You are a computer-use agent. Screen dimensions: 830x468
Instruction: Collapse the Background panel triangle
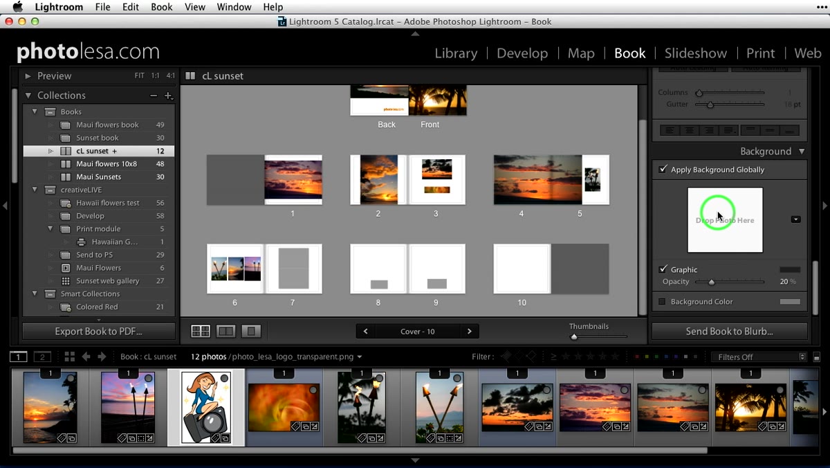tap(802, 152)
